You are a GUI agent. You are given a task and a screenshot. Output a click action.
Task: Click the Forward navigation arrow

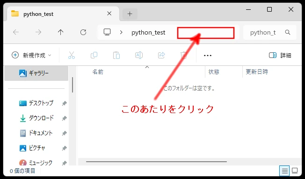pos(38,32)
